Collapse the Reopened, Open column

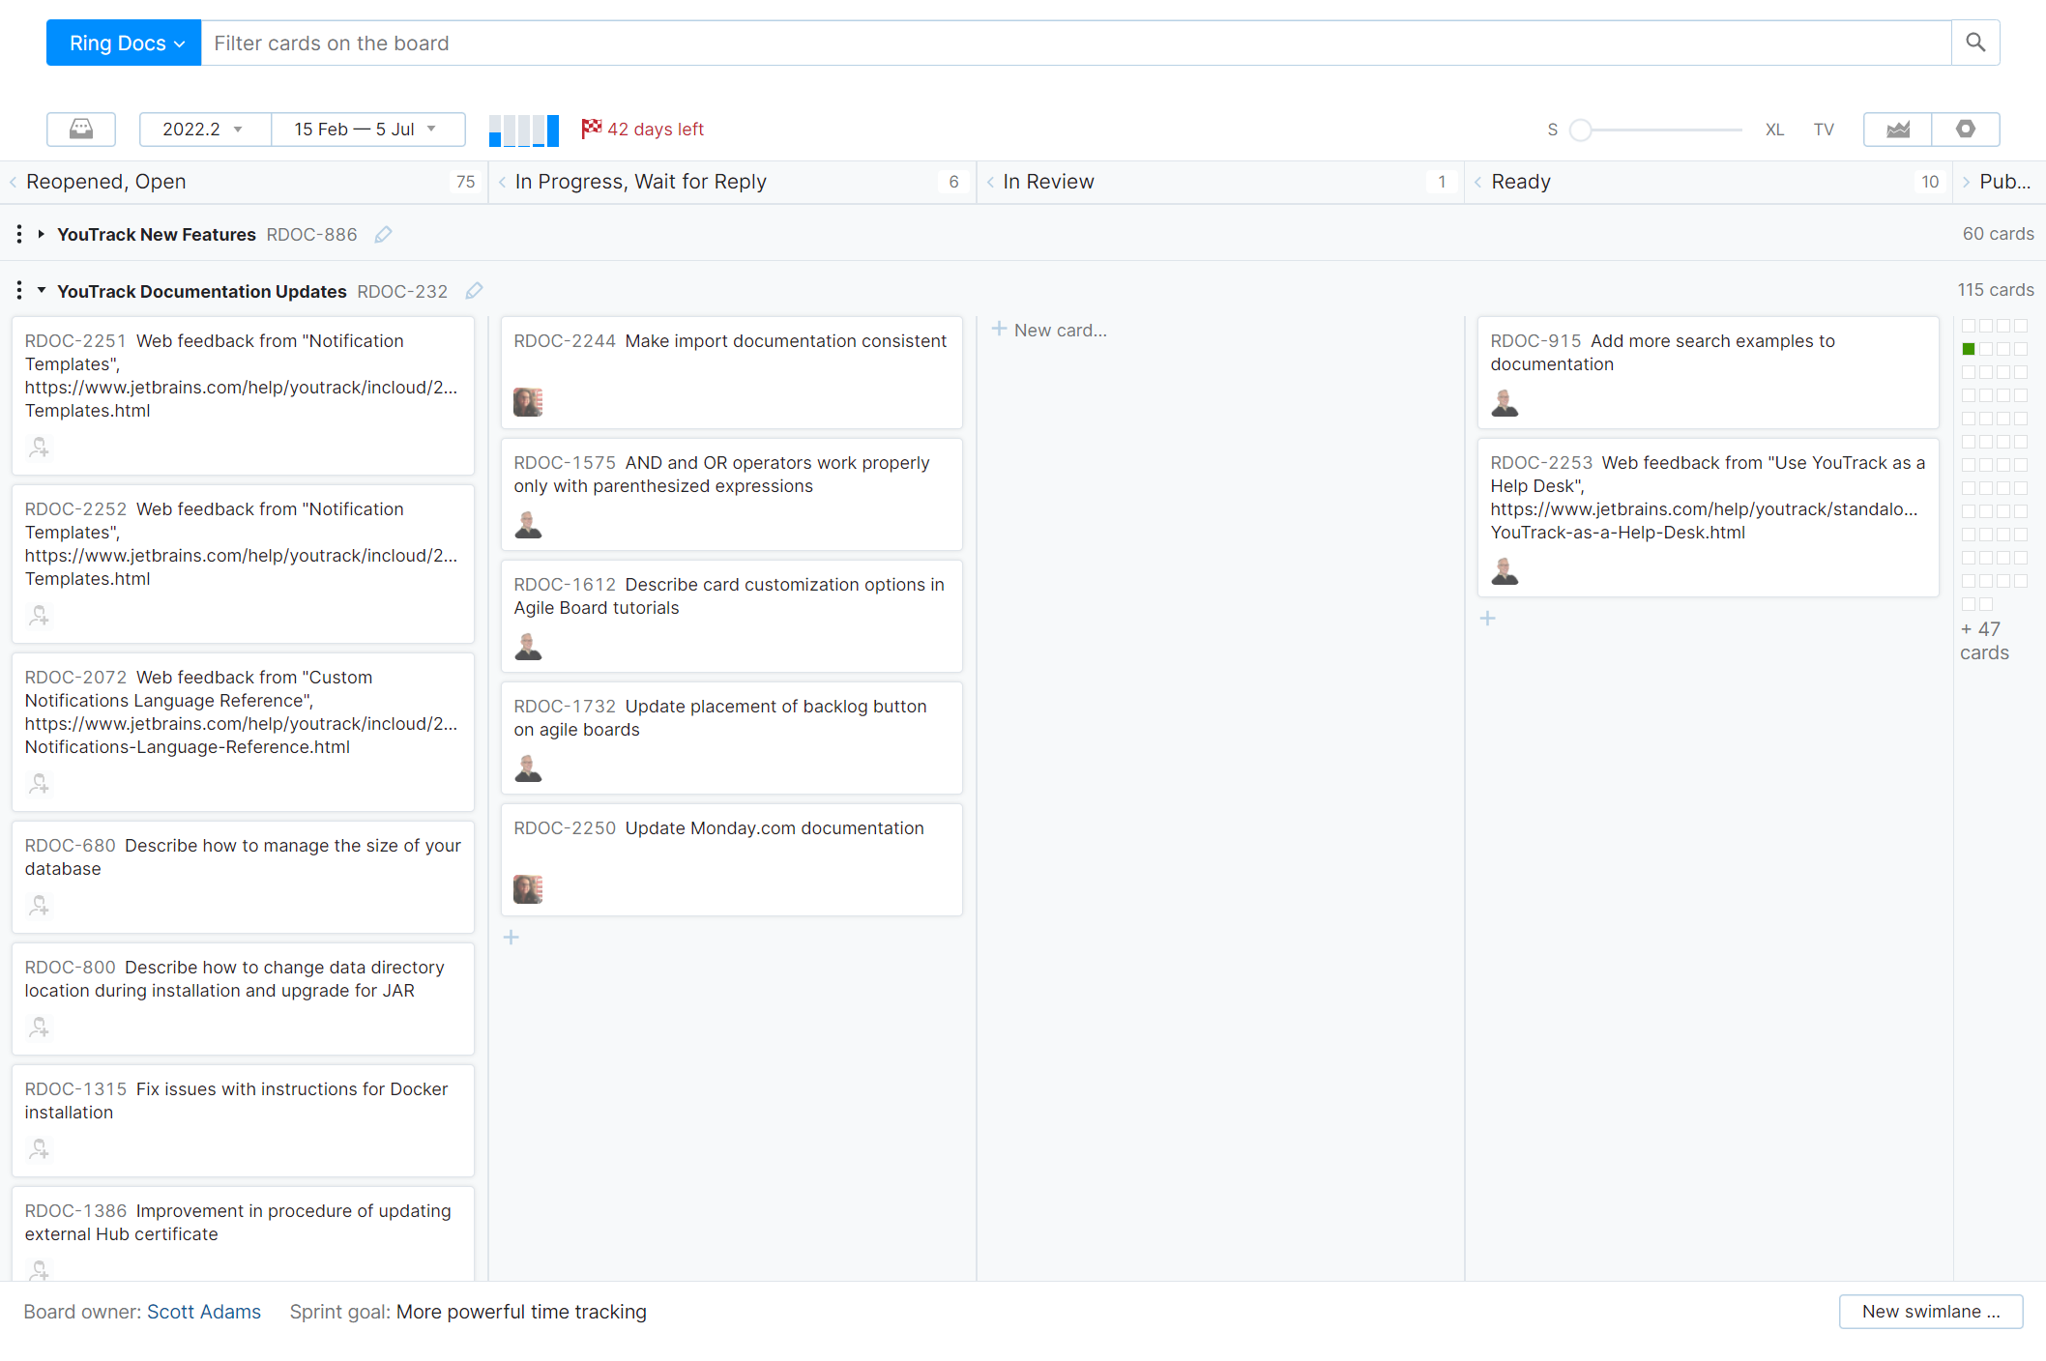click(14, 183)
